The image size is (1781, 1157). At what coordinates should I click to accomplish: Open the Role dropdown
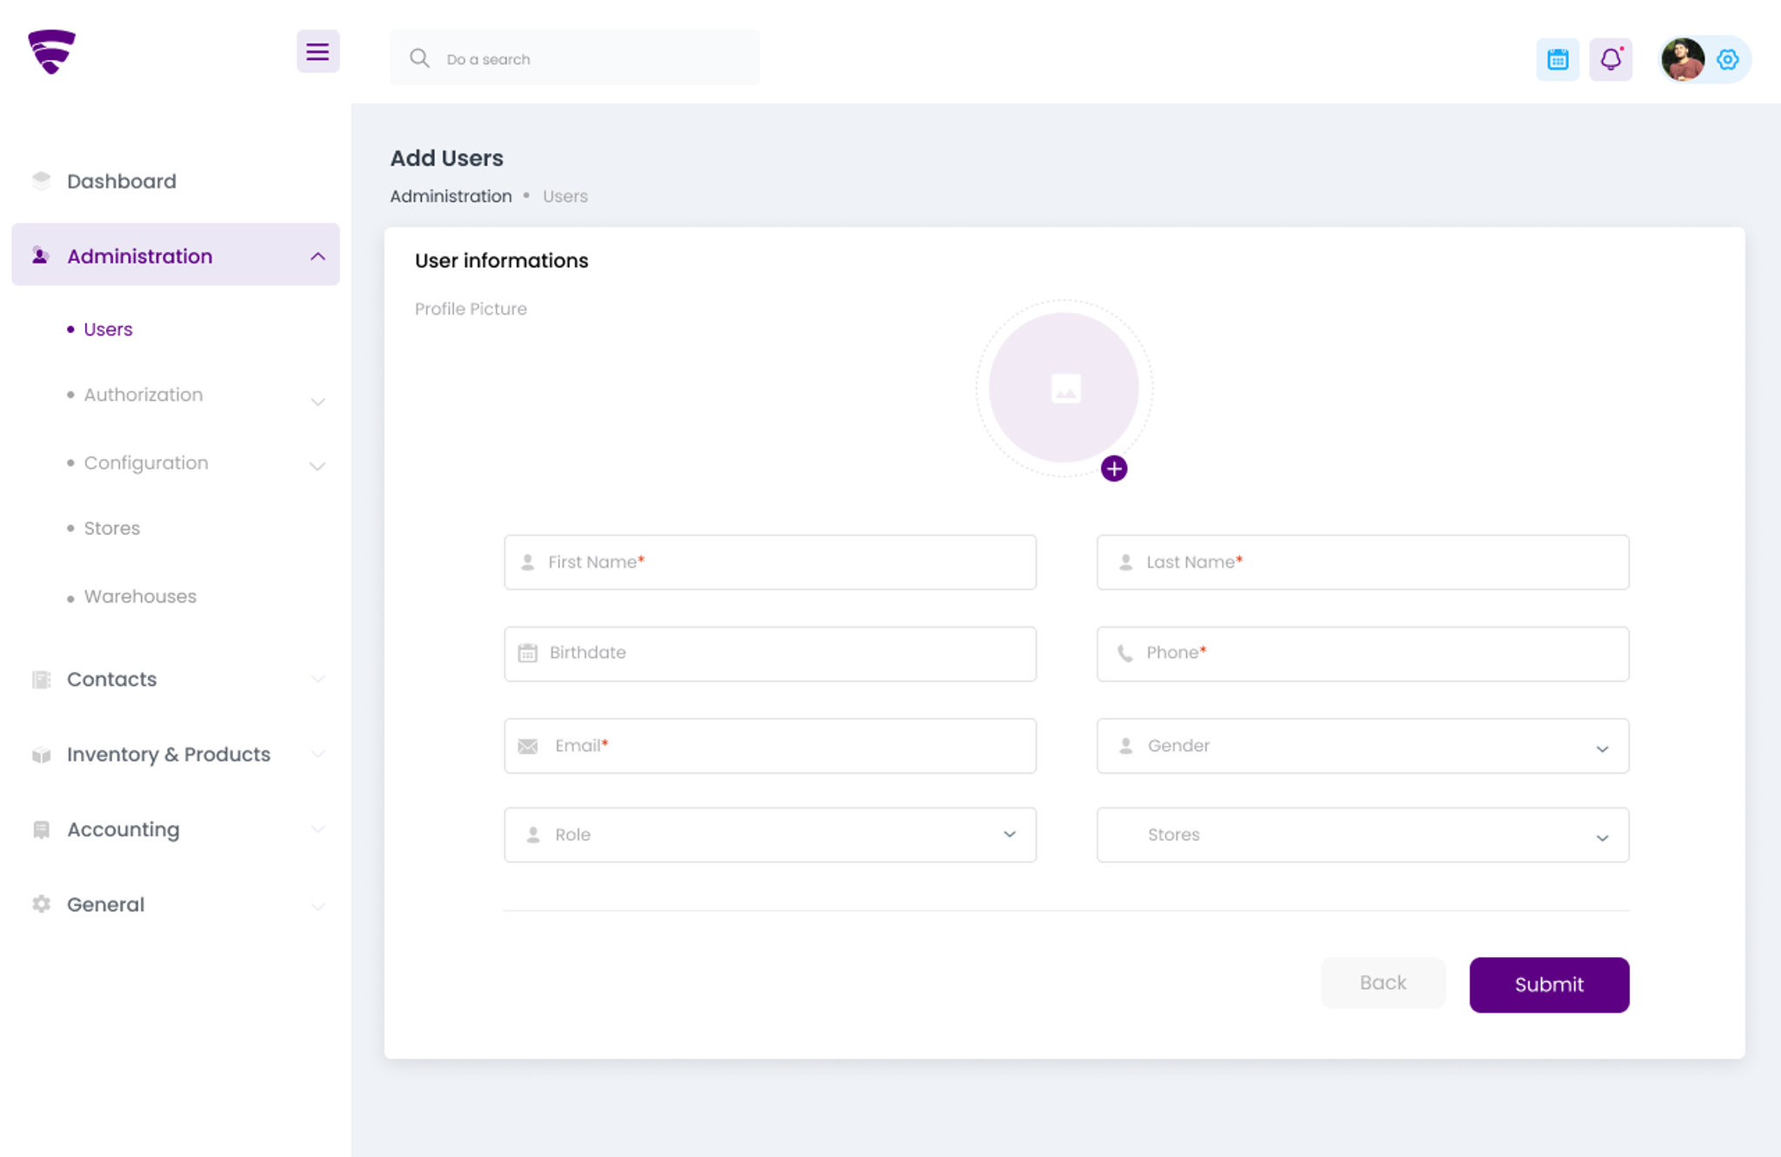[770, 835]
